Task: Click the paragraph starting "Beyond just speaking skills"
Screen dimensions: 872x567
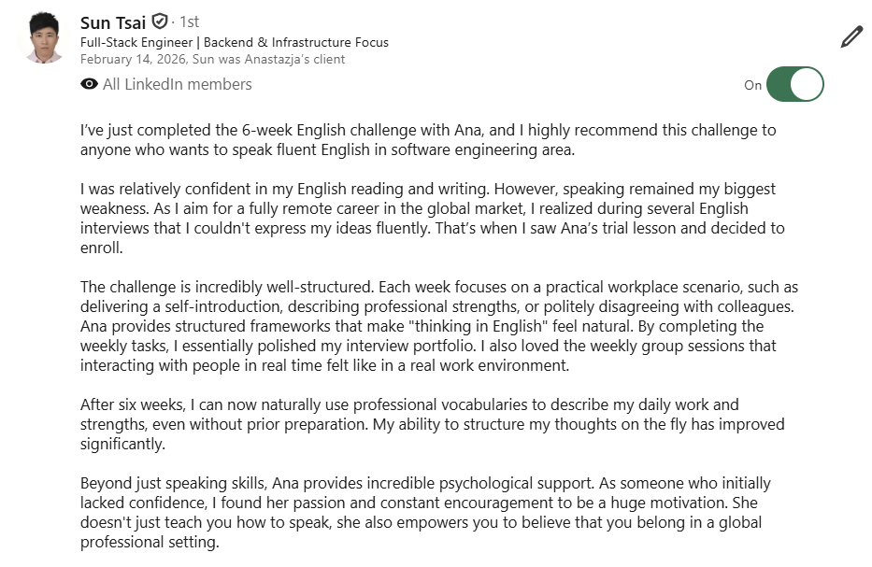Action: pos(425,513)
